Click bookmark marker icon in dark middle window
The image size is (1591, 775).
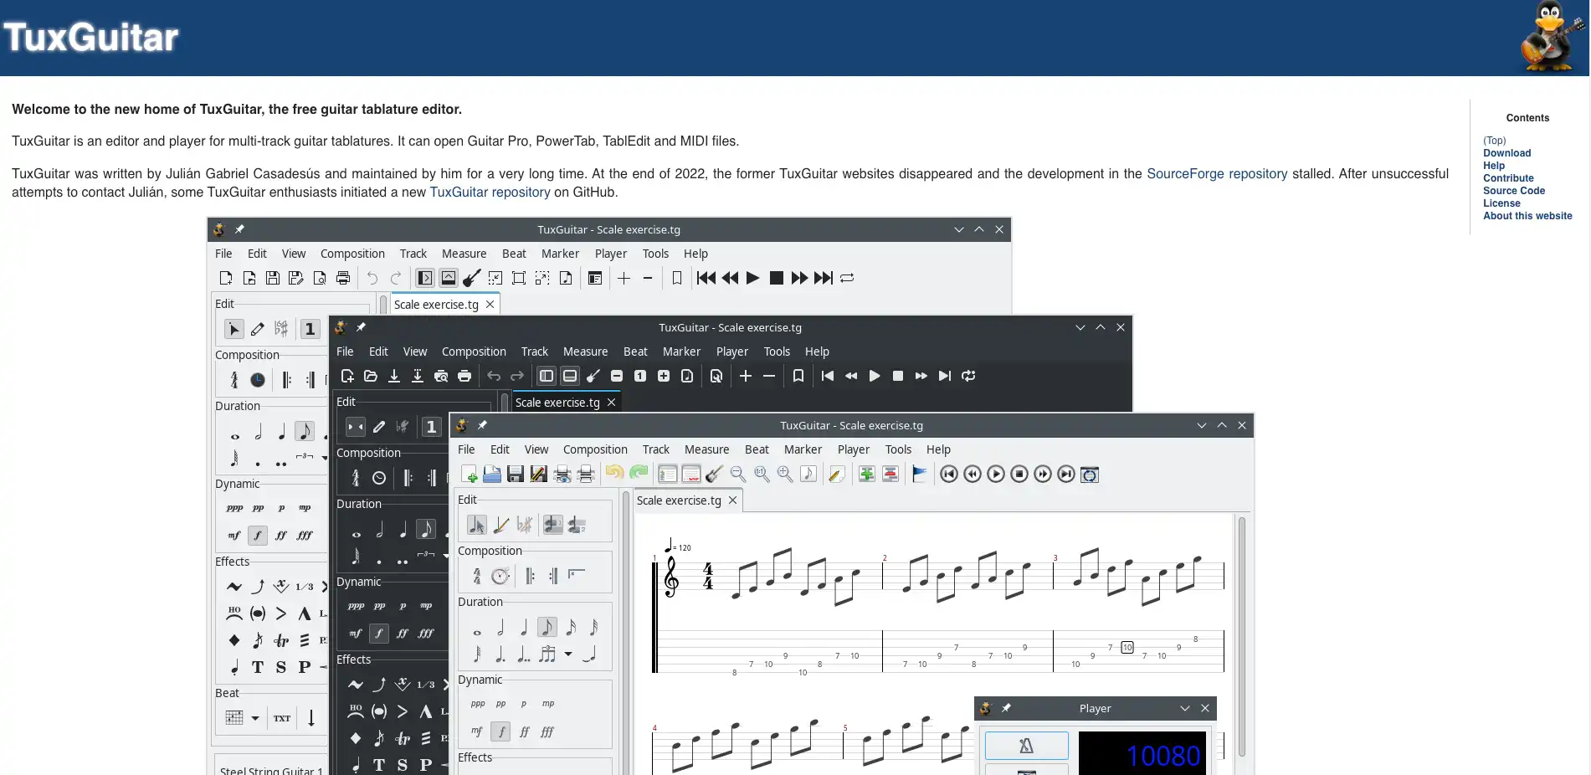click(x=798, y=376)
